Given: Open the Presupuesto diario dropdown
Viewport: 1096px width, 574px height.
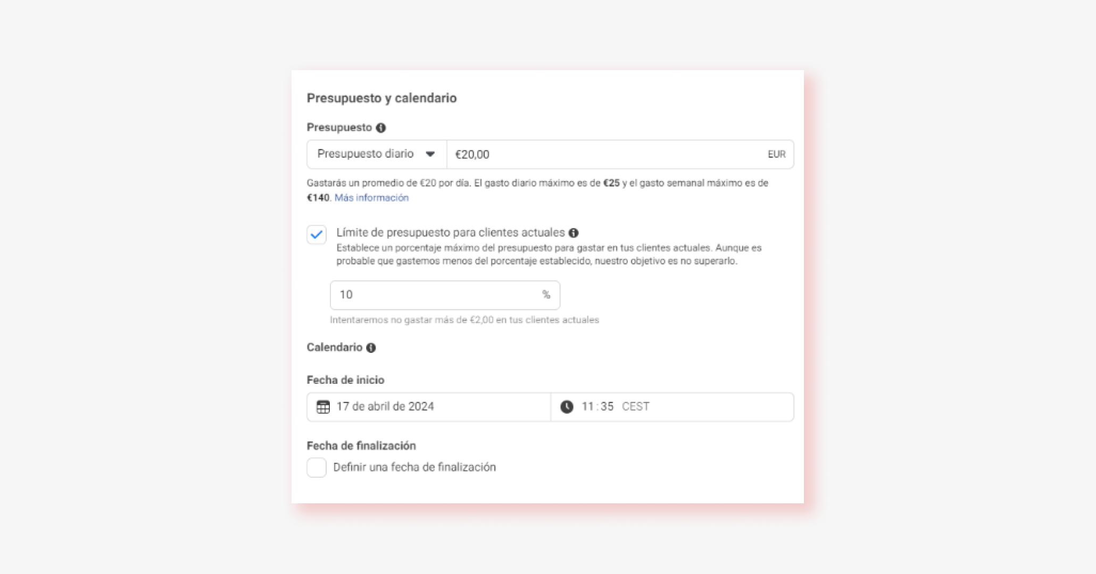Looking at the screenshot, I should (x=376, y=154).
